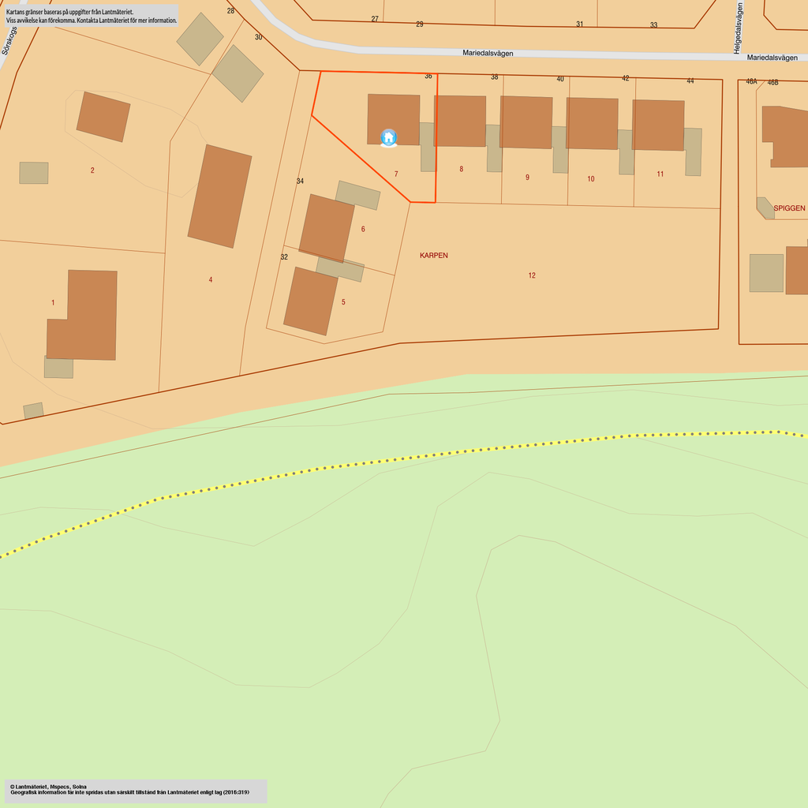Click house number 34 label

pyautogui.click(x=300, y=181)
